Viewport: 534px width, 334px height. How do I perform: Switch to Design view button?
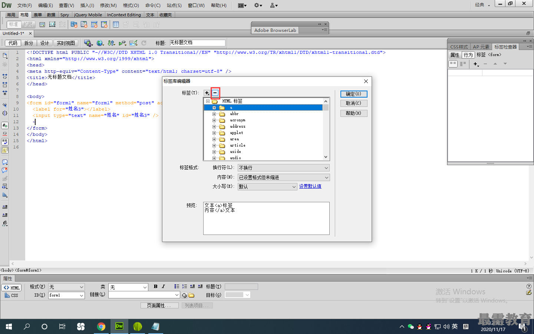(44, 43)
